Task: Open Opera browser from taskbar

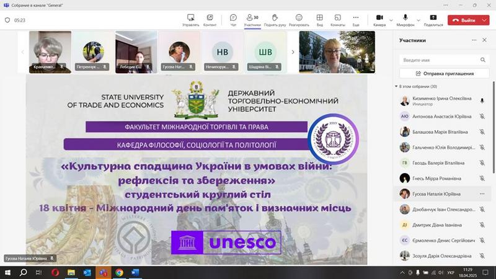Action: (55, 272)
